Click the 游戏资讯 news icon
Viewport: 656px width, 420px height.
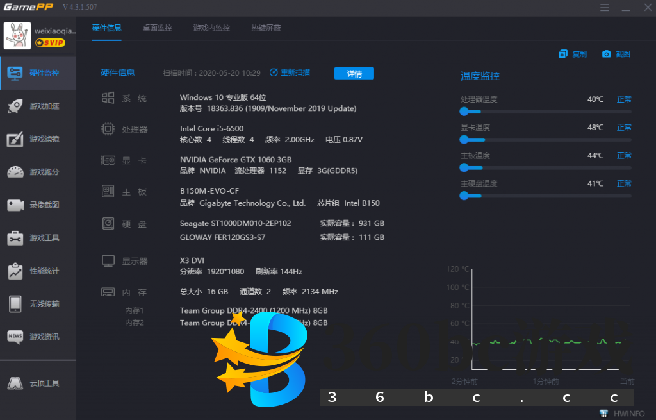click(x=15, y=337)
